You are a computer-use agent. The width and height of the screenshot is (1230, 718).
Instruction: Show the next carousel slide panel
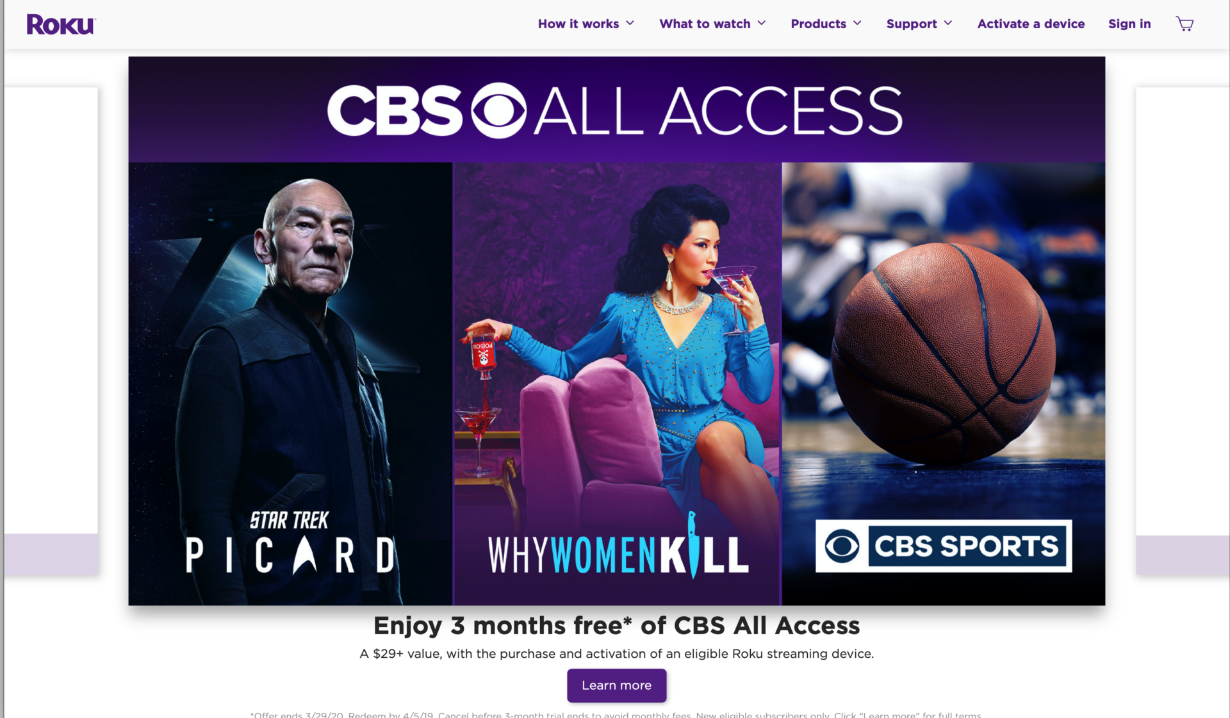(x=1183, y=330)
